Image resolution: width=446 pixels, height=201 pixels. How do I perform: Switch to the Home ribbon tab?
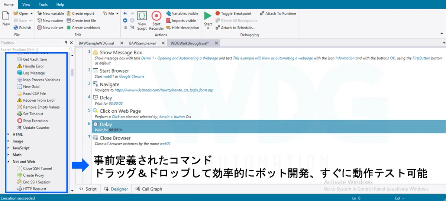click(9, 4)
